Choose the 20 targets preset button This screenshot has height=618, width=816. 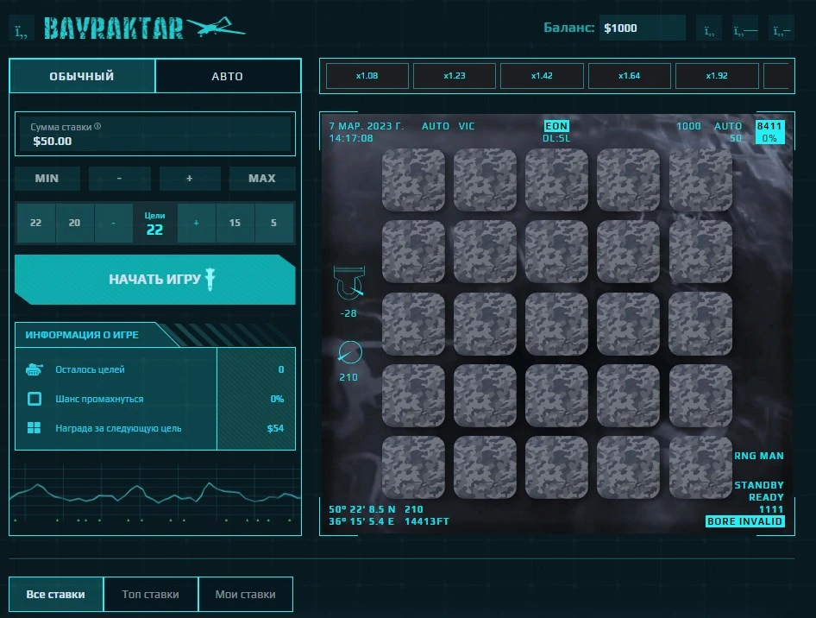[x=74, y=223]
